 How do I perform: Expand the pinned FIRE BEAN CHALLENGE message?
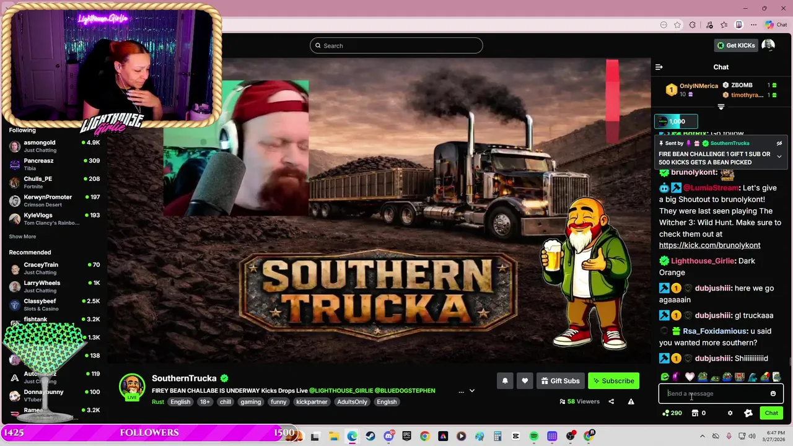click(779, 156)
